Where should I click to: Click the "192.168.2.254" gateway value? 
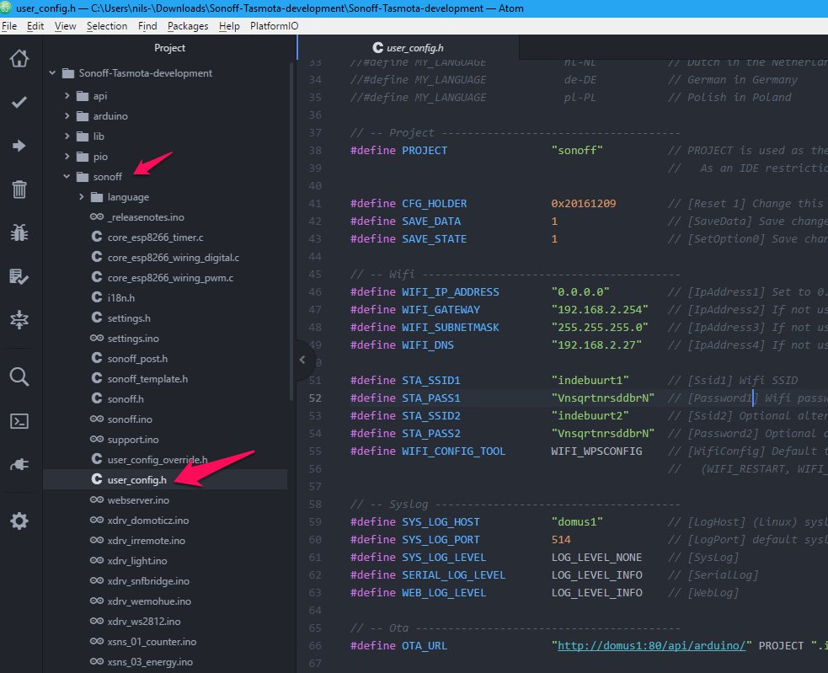(600, 310)
